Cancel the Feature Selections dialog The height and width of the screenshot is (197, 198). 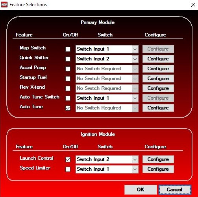(x=175, y=190)
